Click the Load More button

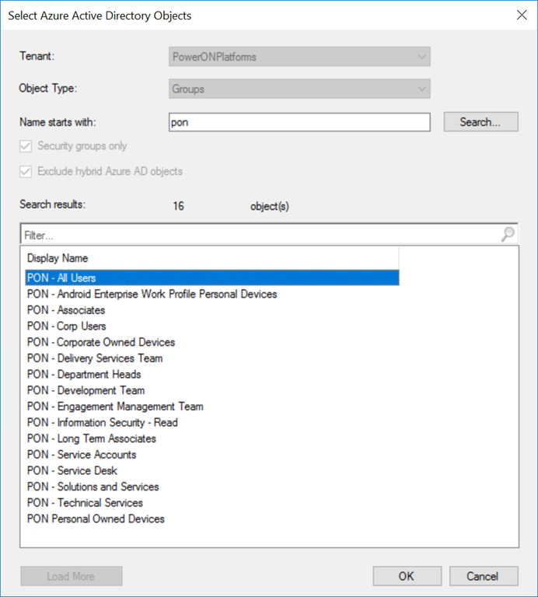(x=72, y=576)
